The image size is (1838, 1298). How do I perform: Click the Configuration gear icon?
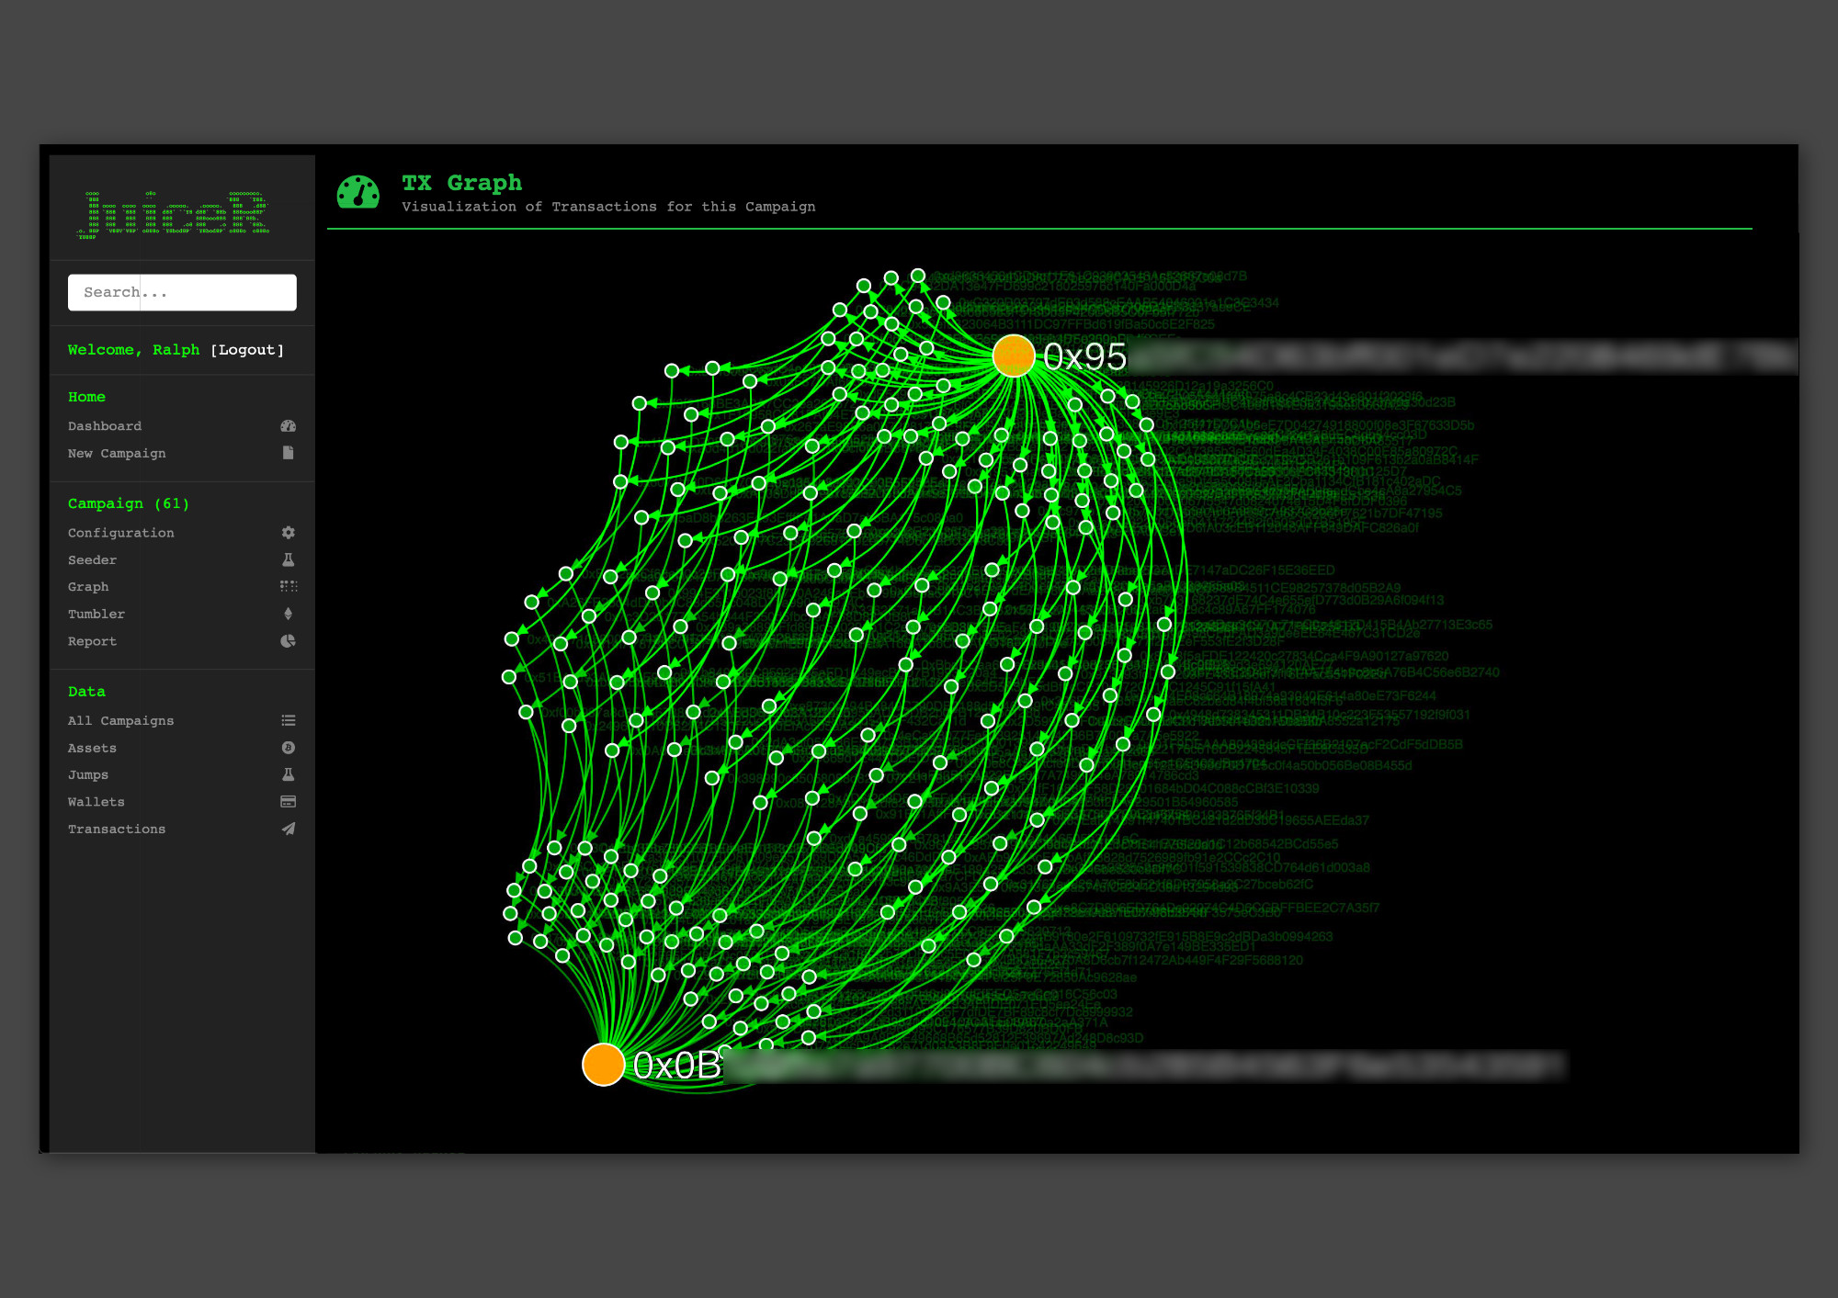288,533
